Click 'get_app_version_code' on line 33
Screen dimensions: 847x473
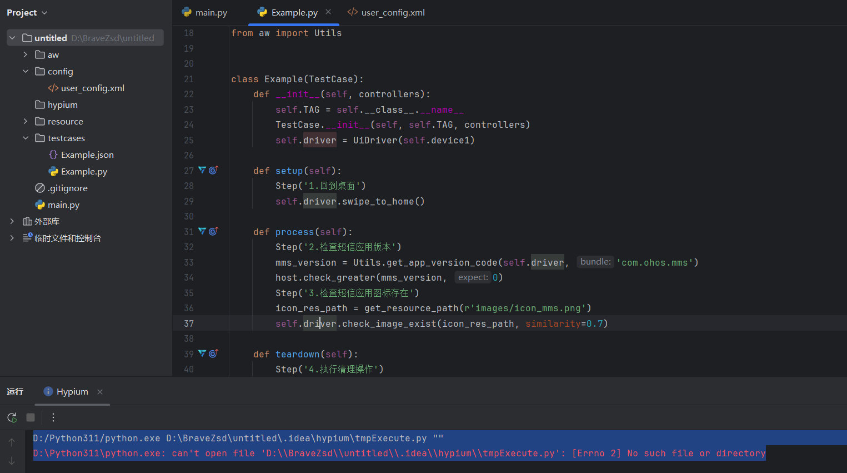(x=442, y=262)
